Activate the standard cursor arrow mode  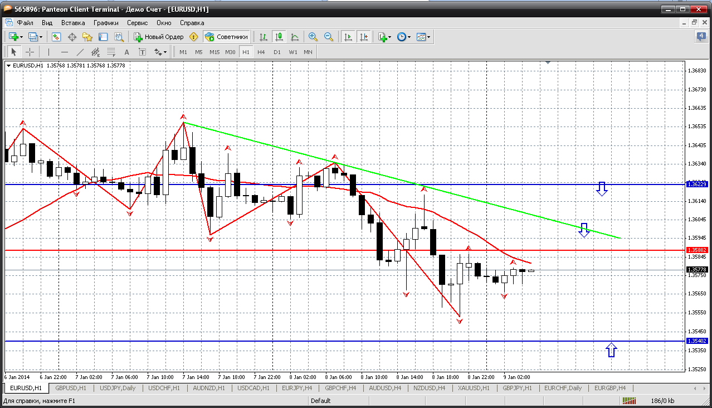click(x=14, y=52)
